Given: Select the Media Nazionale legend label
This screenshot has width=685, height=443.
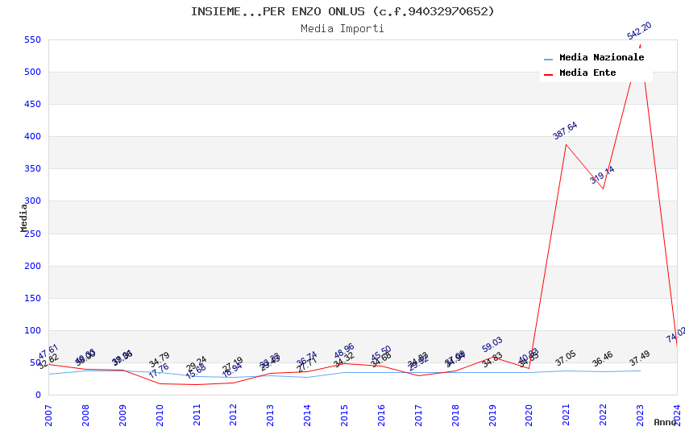Looking at the screenshot, I should point(601,57).
